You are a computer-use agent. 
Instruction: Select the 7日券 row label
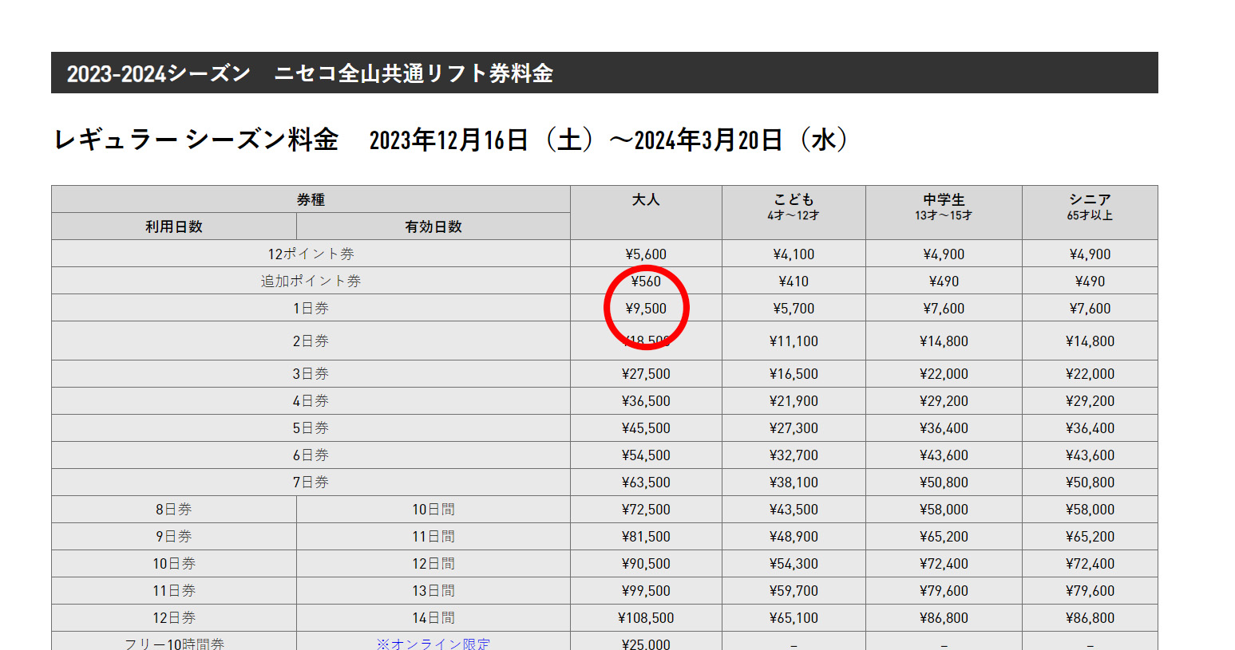(x=311, y=482)
